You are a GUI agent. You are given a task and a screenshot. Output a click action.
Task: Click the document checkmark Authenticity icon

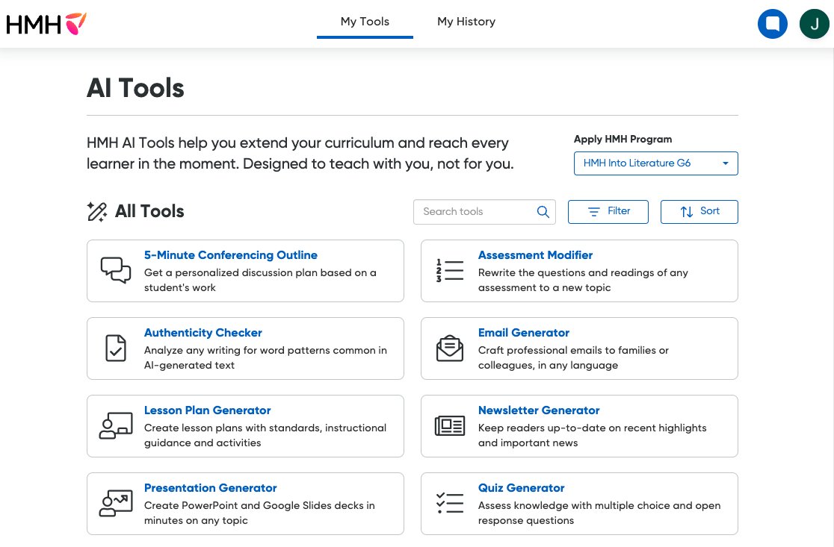[115, 348]
